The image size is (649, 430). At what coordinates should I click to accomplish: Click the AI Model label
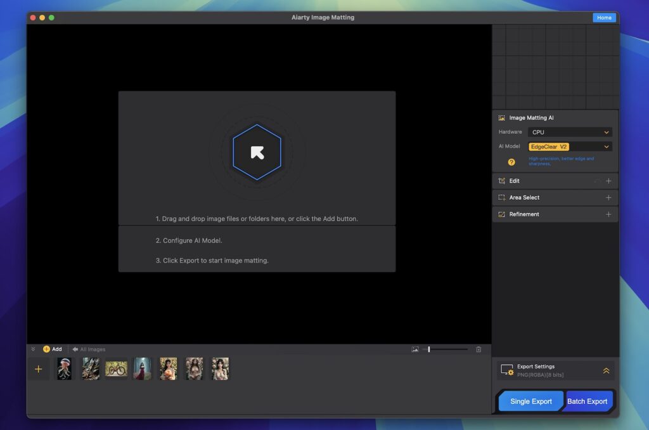509,147
